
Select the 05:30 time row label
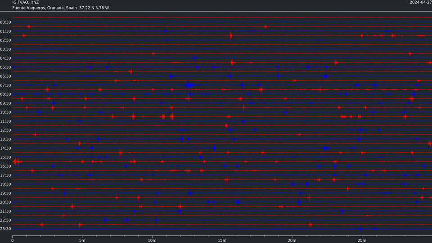(x=5, y=67)
